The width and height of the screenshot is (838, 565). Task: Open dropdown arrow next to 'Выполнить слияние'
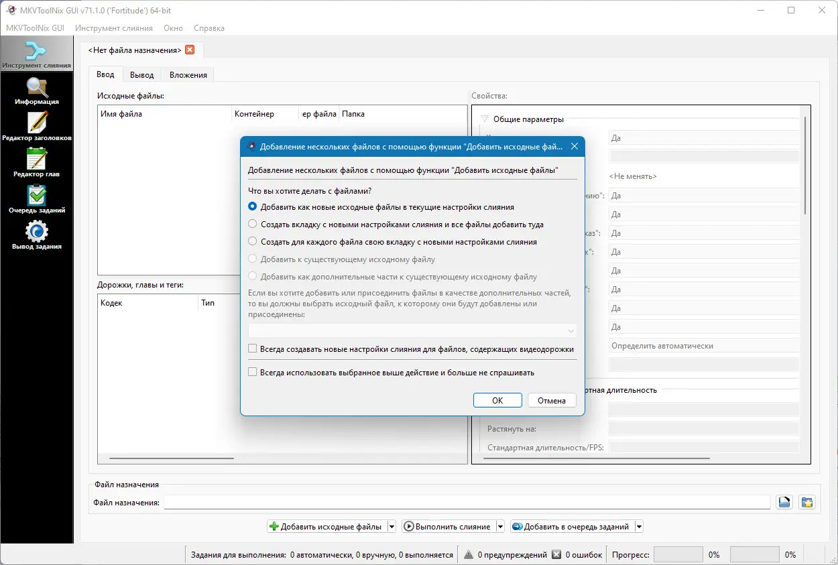[x=501, y=526]
